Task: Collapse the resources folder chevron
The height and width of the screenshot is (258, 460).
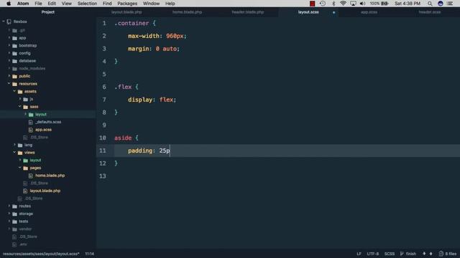Action: [x=9, y=83]
